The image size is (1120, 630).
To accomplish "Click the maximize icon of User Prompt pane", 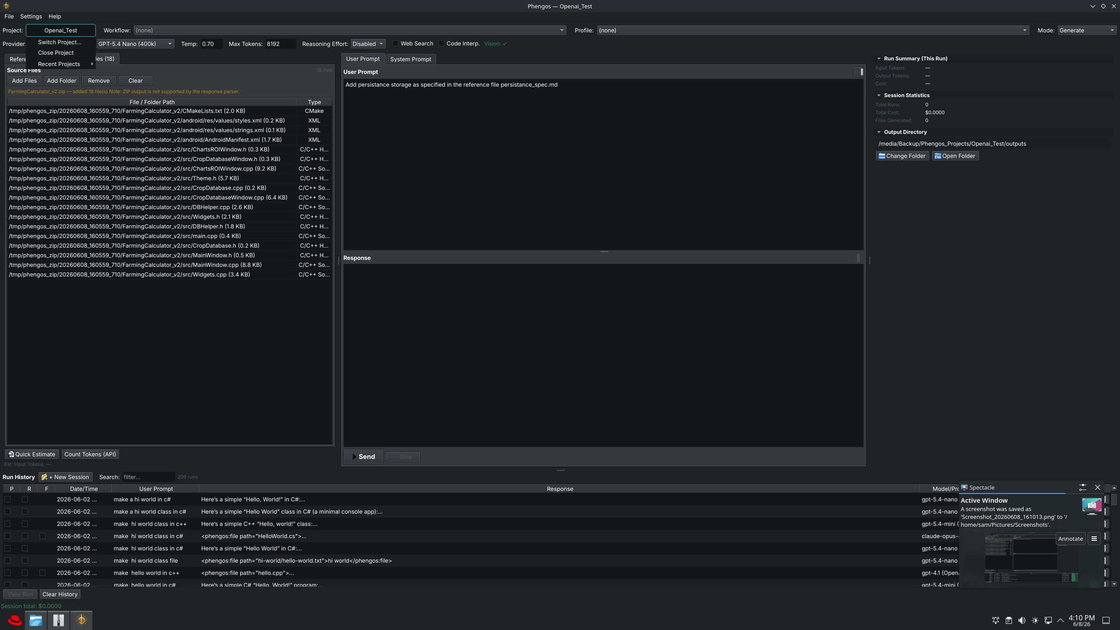I will pos(858,72).
